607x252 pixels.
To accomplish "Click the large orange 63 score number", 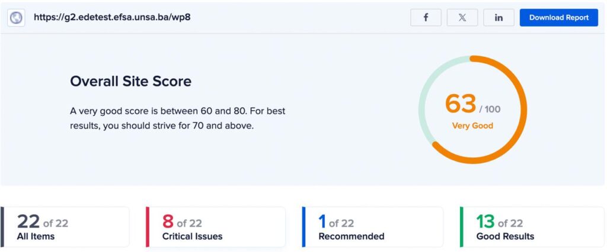I will pyautogui.click(x=460, y=104).
